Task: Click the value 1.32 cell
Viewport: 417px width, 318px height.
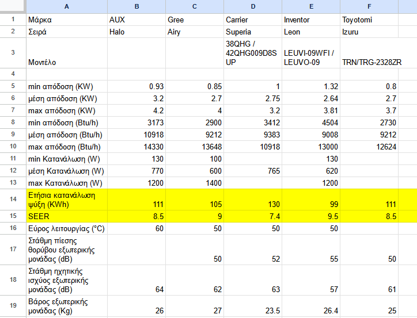Action: pyautogui.click(x=311, y=86)
